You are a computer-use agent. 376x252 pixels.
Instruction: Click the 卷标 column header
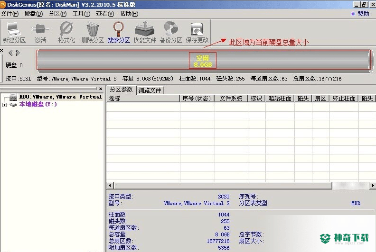(143, 99)
